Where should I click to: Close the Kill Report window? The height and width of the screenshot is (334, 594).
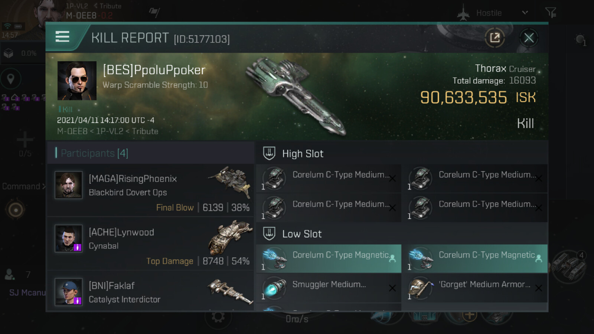point(529,37)
